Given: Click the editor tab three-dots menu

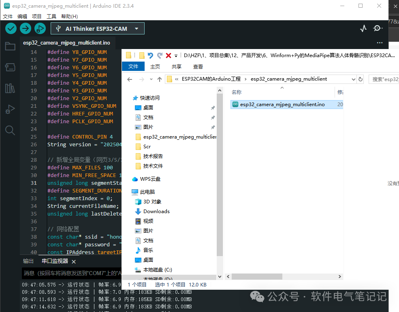Looking at the screenshot, I should [x=380, y=43].
